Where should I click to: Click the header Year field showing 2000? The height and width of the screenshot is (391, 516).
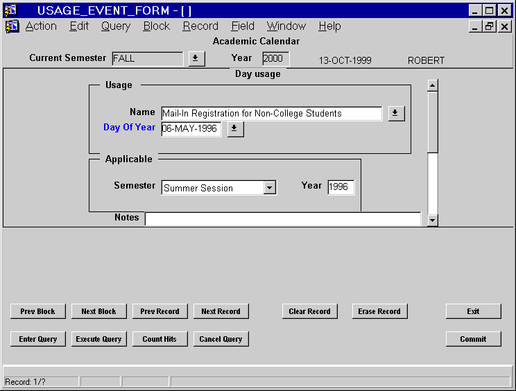point(276,59)
